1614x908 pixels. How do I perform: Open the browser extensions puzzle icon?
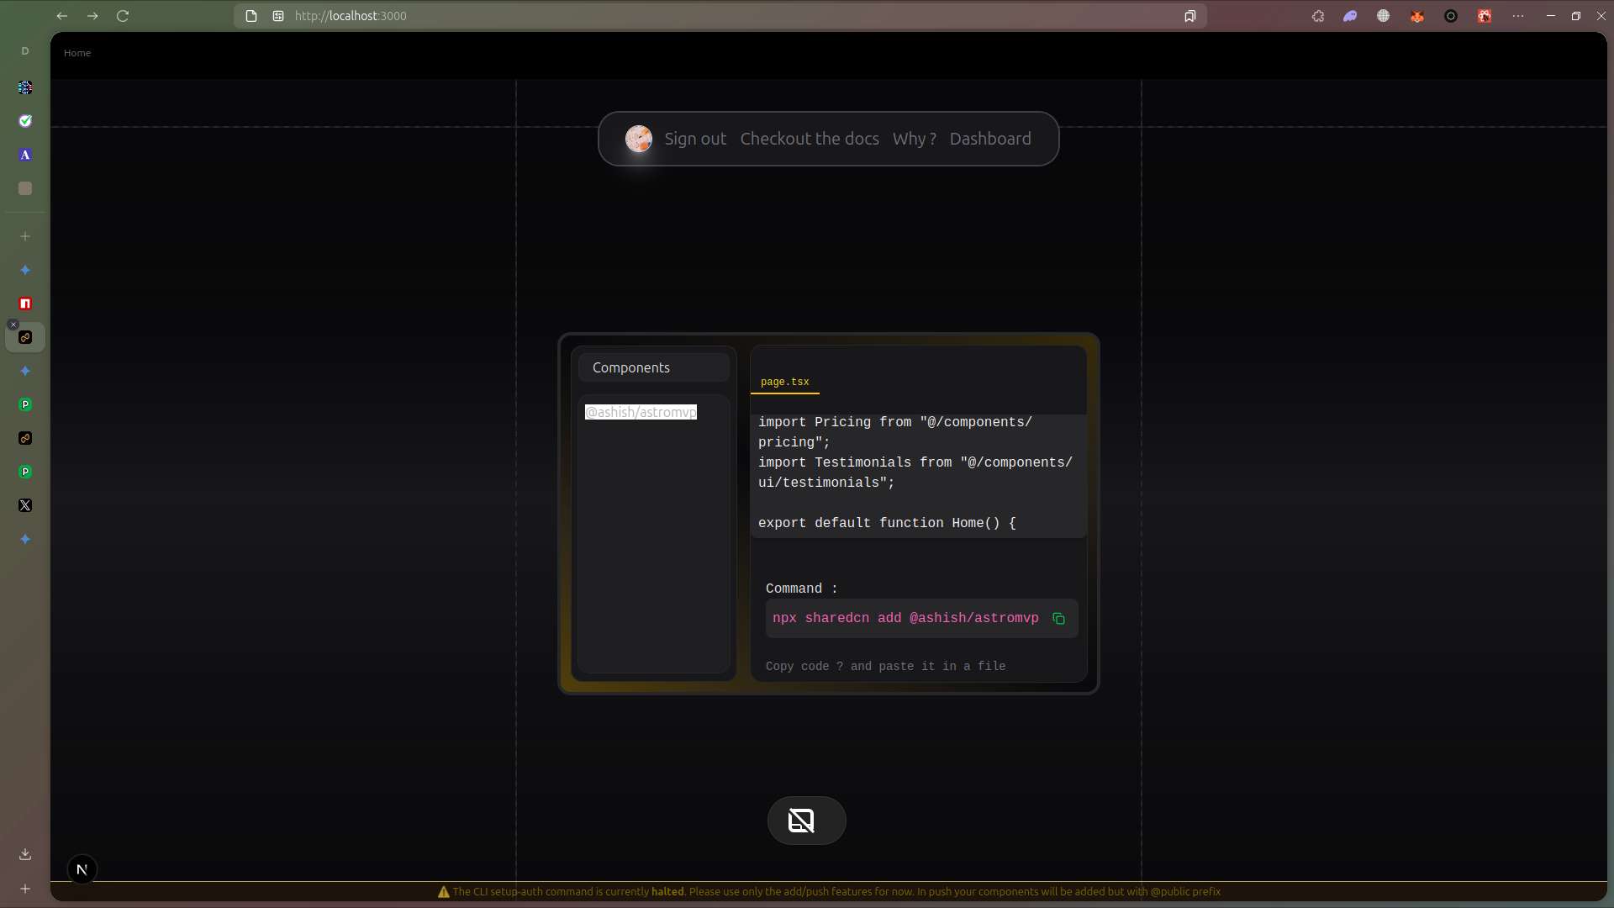[x=1317, y=16]
